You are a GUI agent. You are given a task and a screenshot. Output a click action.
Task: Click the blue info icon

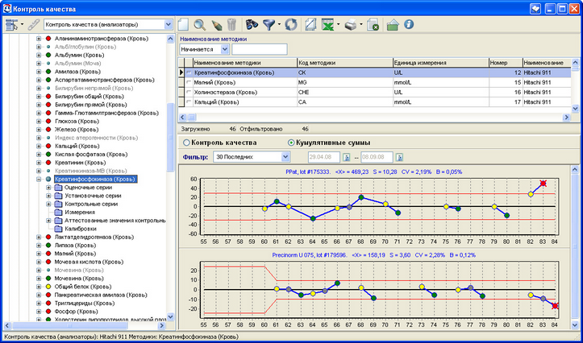tap(410, 25)
